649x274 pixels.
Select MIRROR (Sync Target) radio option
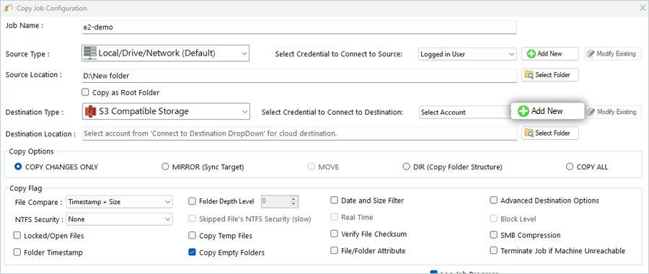tap(165, 167)
